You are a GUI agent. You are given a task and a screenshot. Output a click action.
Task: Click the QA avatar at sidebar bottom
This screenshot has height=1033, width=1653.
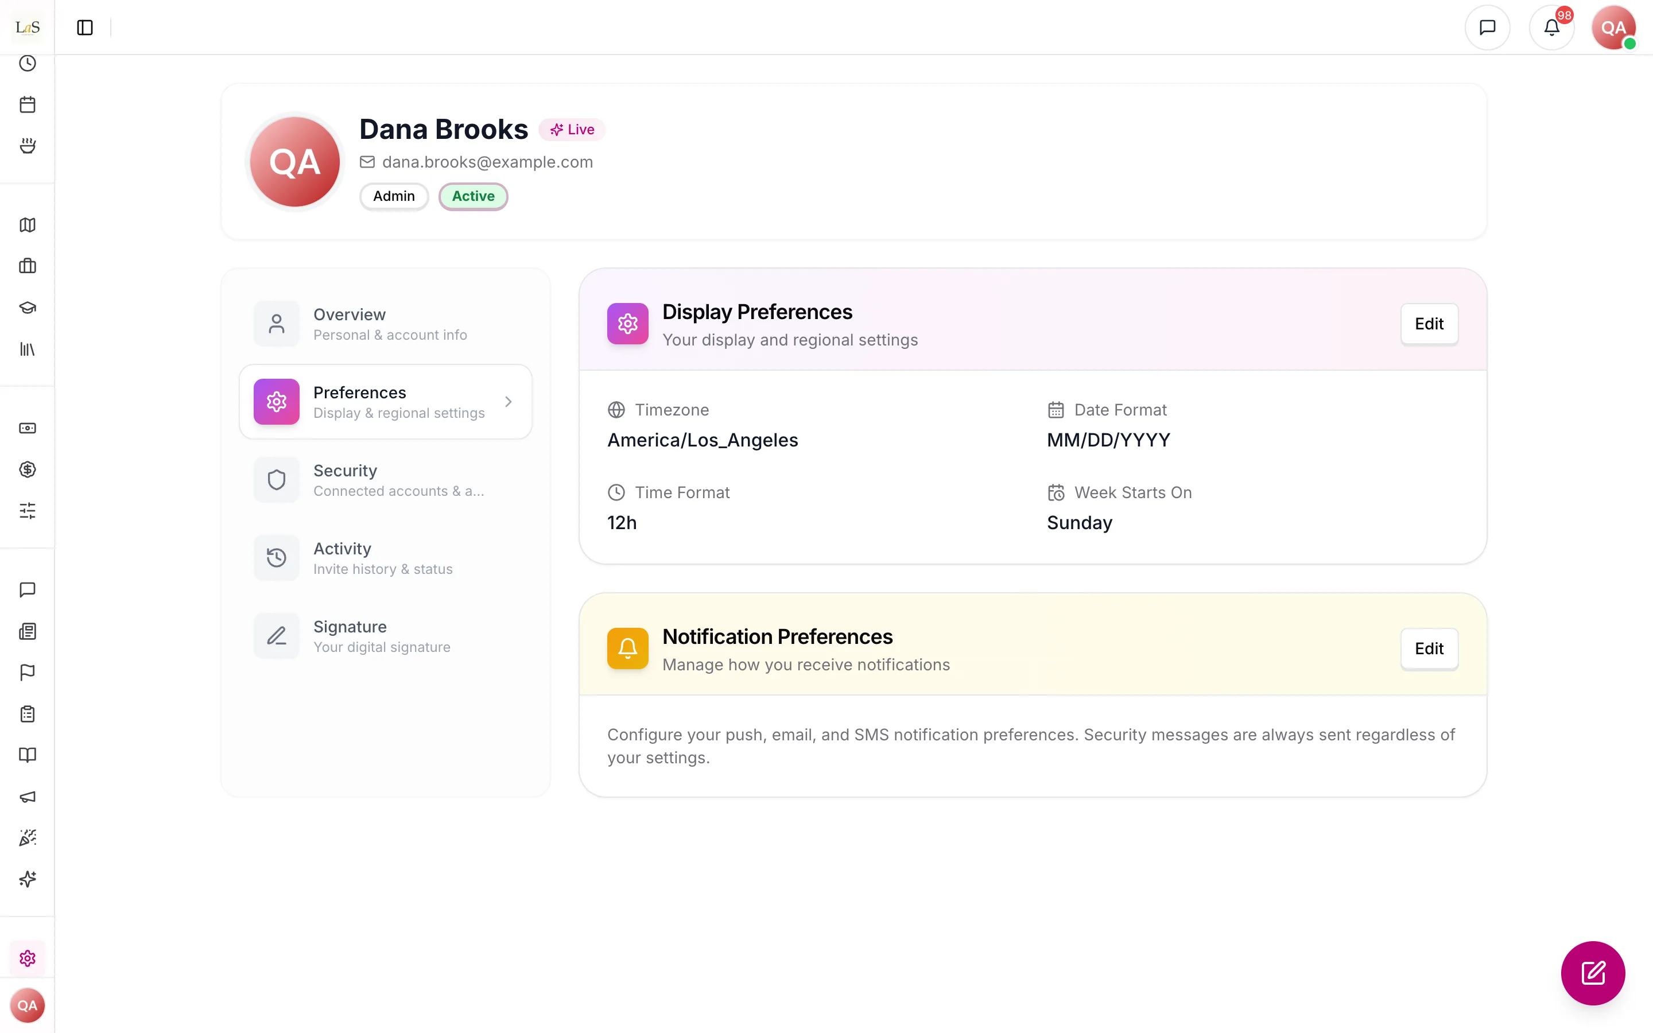tap(28, 1005)
